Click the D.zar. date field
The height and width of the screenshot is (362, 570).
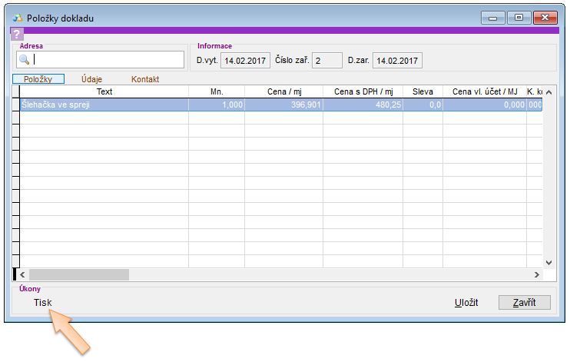pos(397,60)
